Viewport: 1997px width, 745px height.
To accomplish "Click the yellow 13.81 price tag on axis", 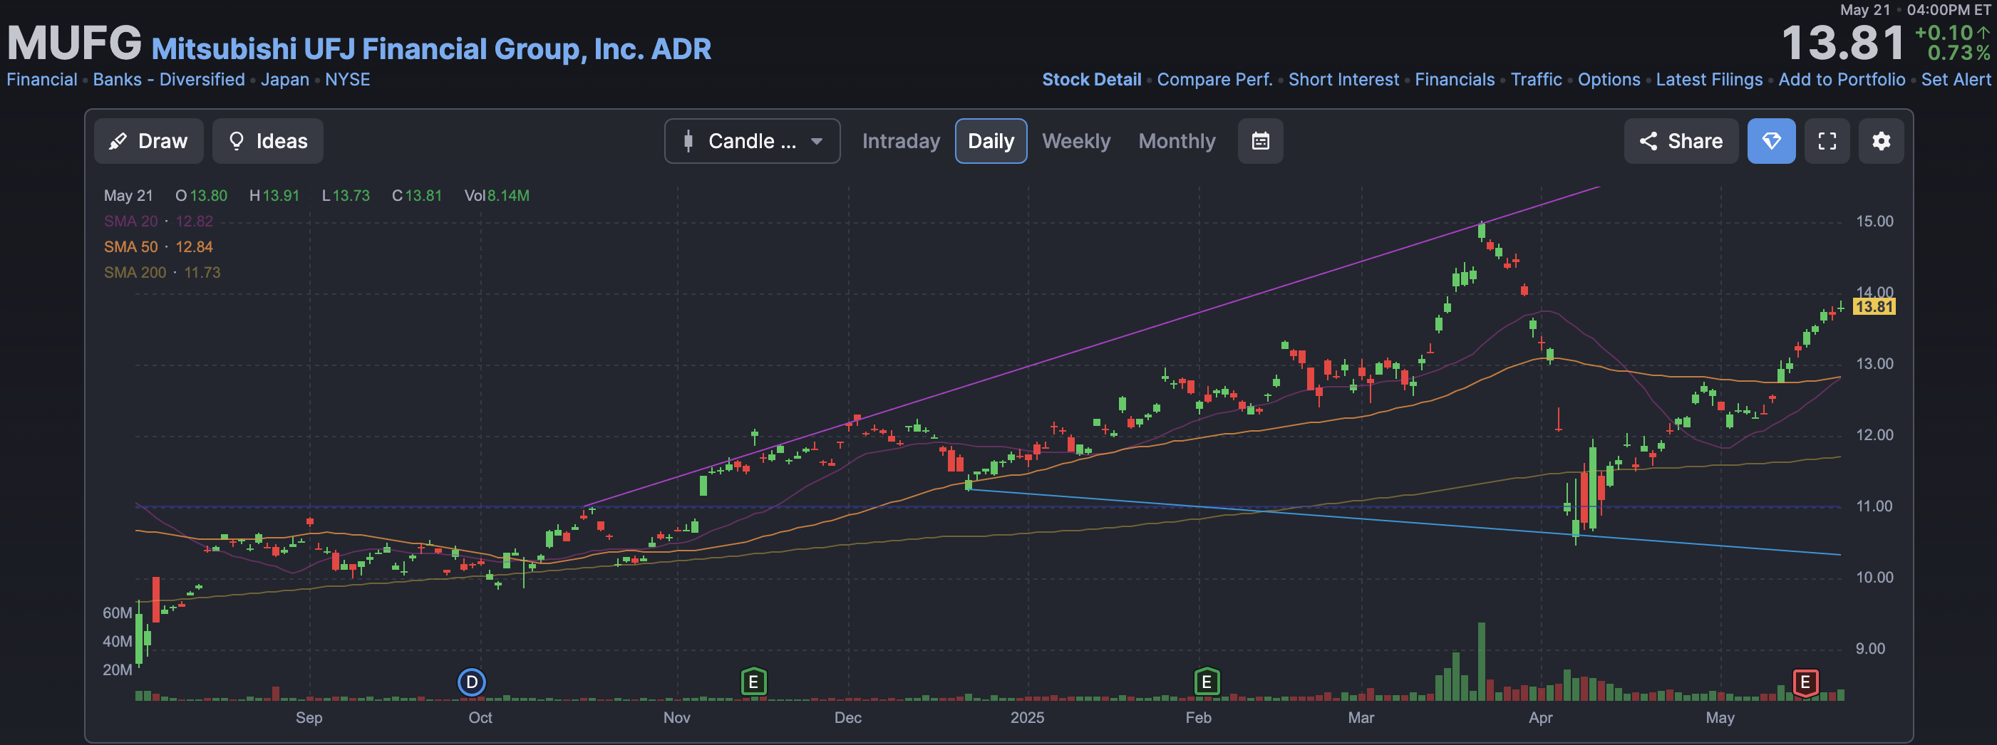I will click(1874, 307).
